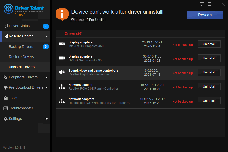Click Not backed up for Realtek Audio
Image resolution: width=228 pixels, height=152 pixels.
tap(182, 73)
